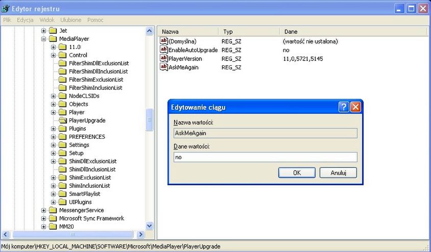This screenshot has height=252, width=431.
Task: Select the EnableAutoUpgrade value name
Action: coord(193,50)
